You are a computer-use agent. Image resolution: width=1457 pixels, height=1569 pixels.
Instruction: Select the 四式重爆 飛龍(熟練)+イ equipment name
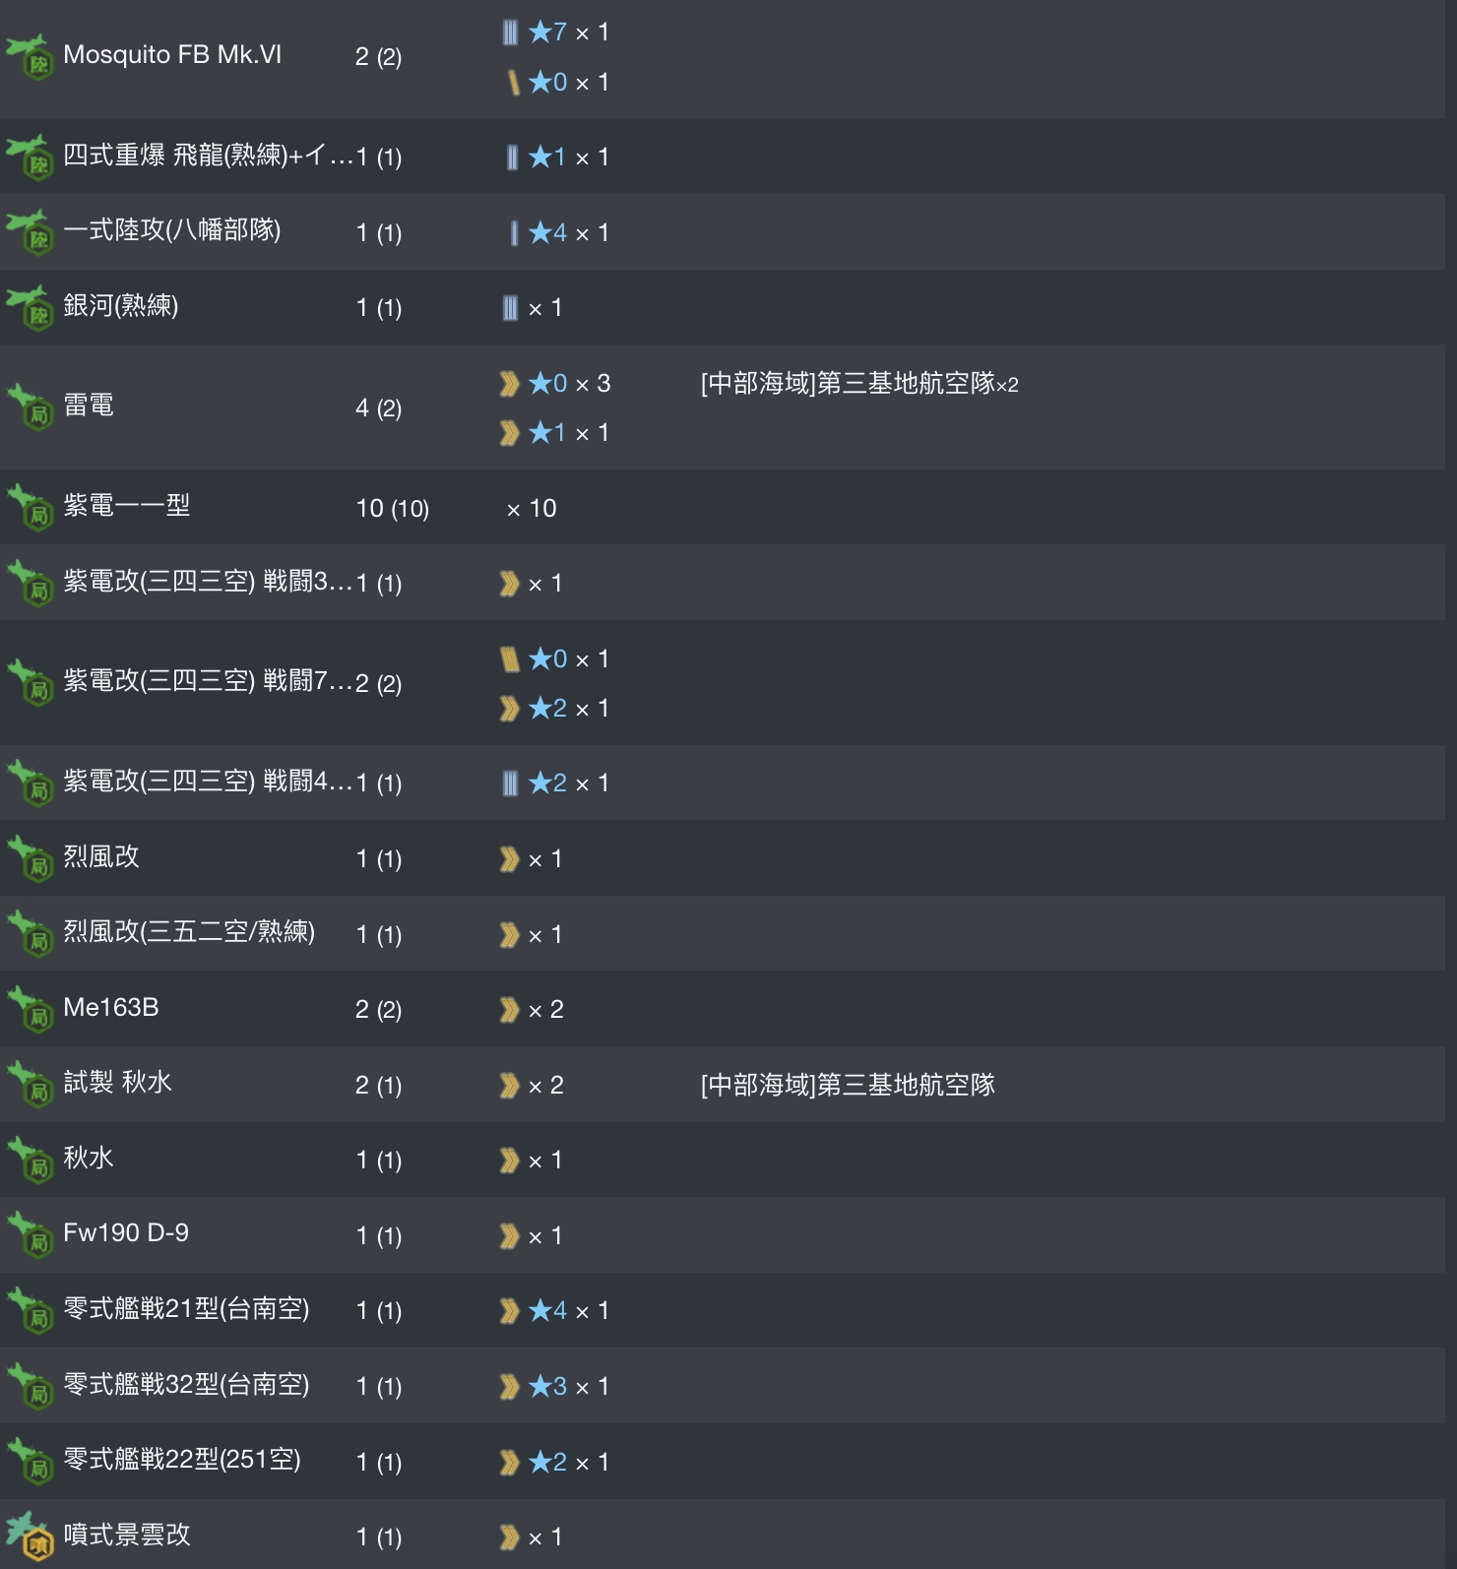coord(207,156)
